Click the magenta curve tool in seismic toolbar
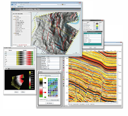The height and width of the screenshot is (116, 128). click(64, 82)
